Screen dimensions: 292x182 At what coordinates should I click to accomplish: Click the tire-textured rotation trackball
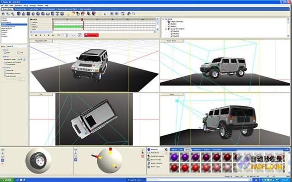[x=38, y=161]
